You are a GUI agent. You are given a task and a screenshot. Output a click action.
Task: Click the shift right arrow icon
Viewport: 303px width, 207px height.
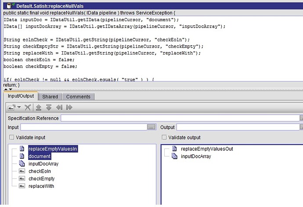69,107
